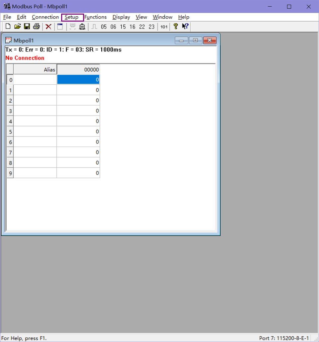Click the Modbus Poll application title icon

pyautogui.click(x=7, y=6)
